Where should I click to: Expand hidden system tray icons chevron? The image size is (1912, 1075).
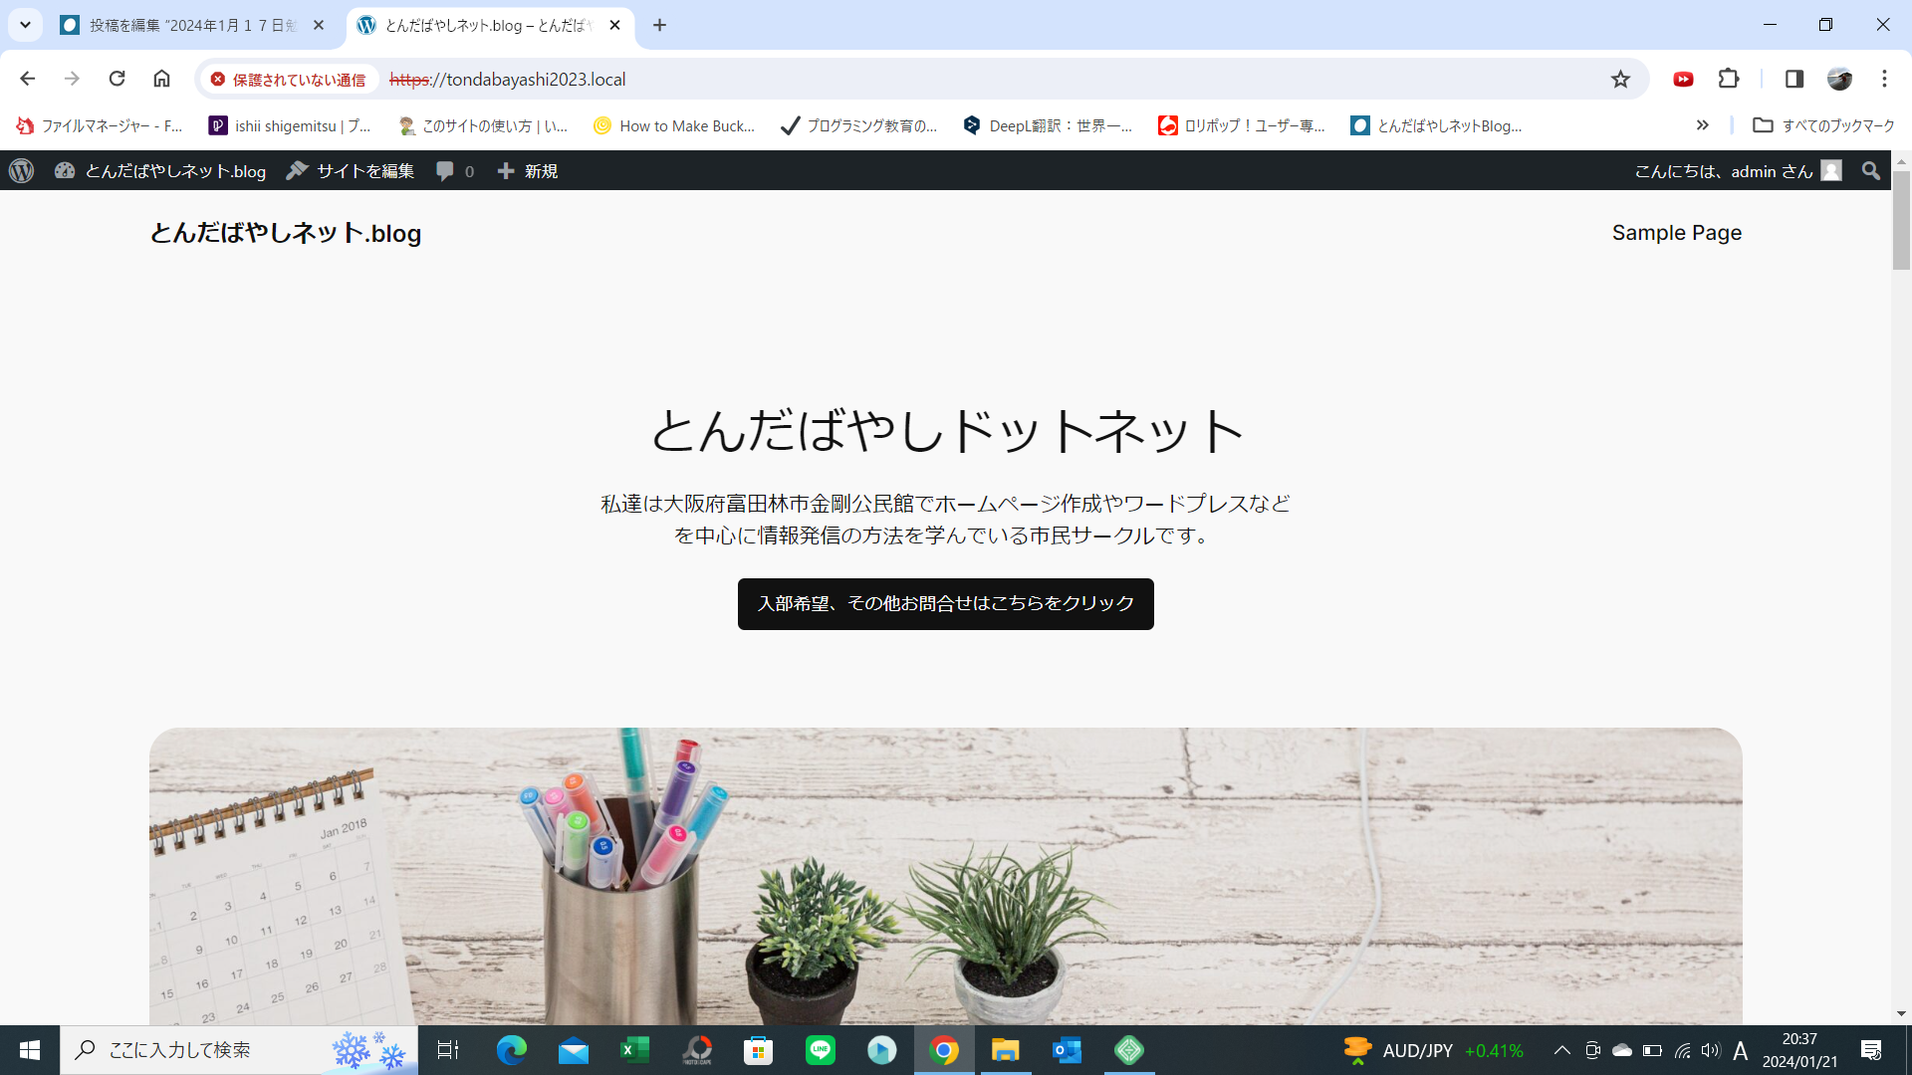click(1561, 1050)
